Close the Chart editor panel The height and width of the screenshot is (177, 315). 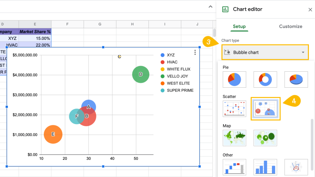click(310, 9)
